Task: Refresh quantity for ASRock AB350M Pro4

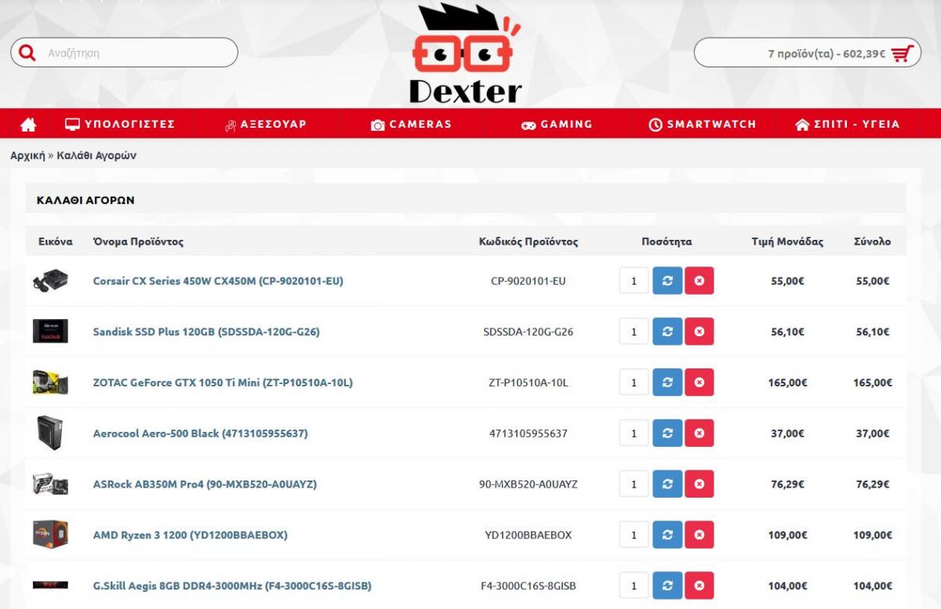Action: click(667, 484)
